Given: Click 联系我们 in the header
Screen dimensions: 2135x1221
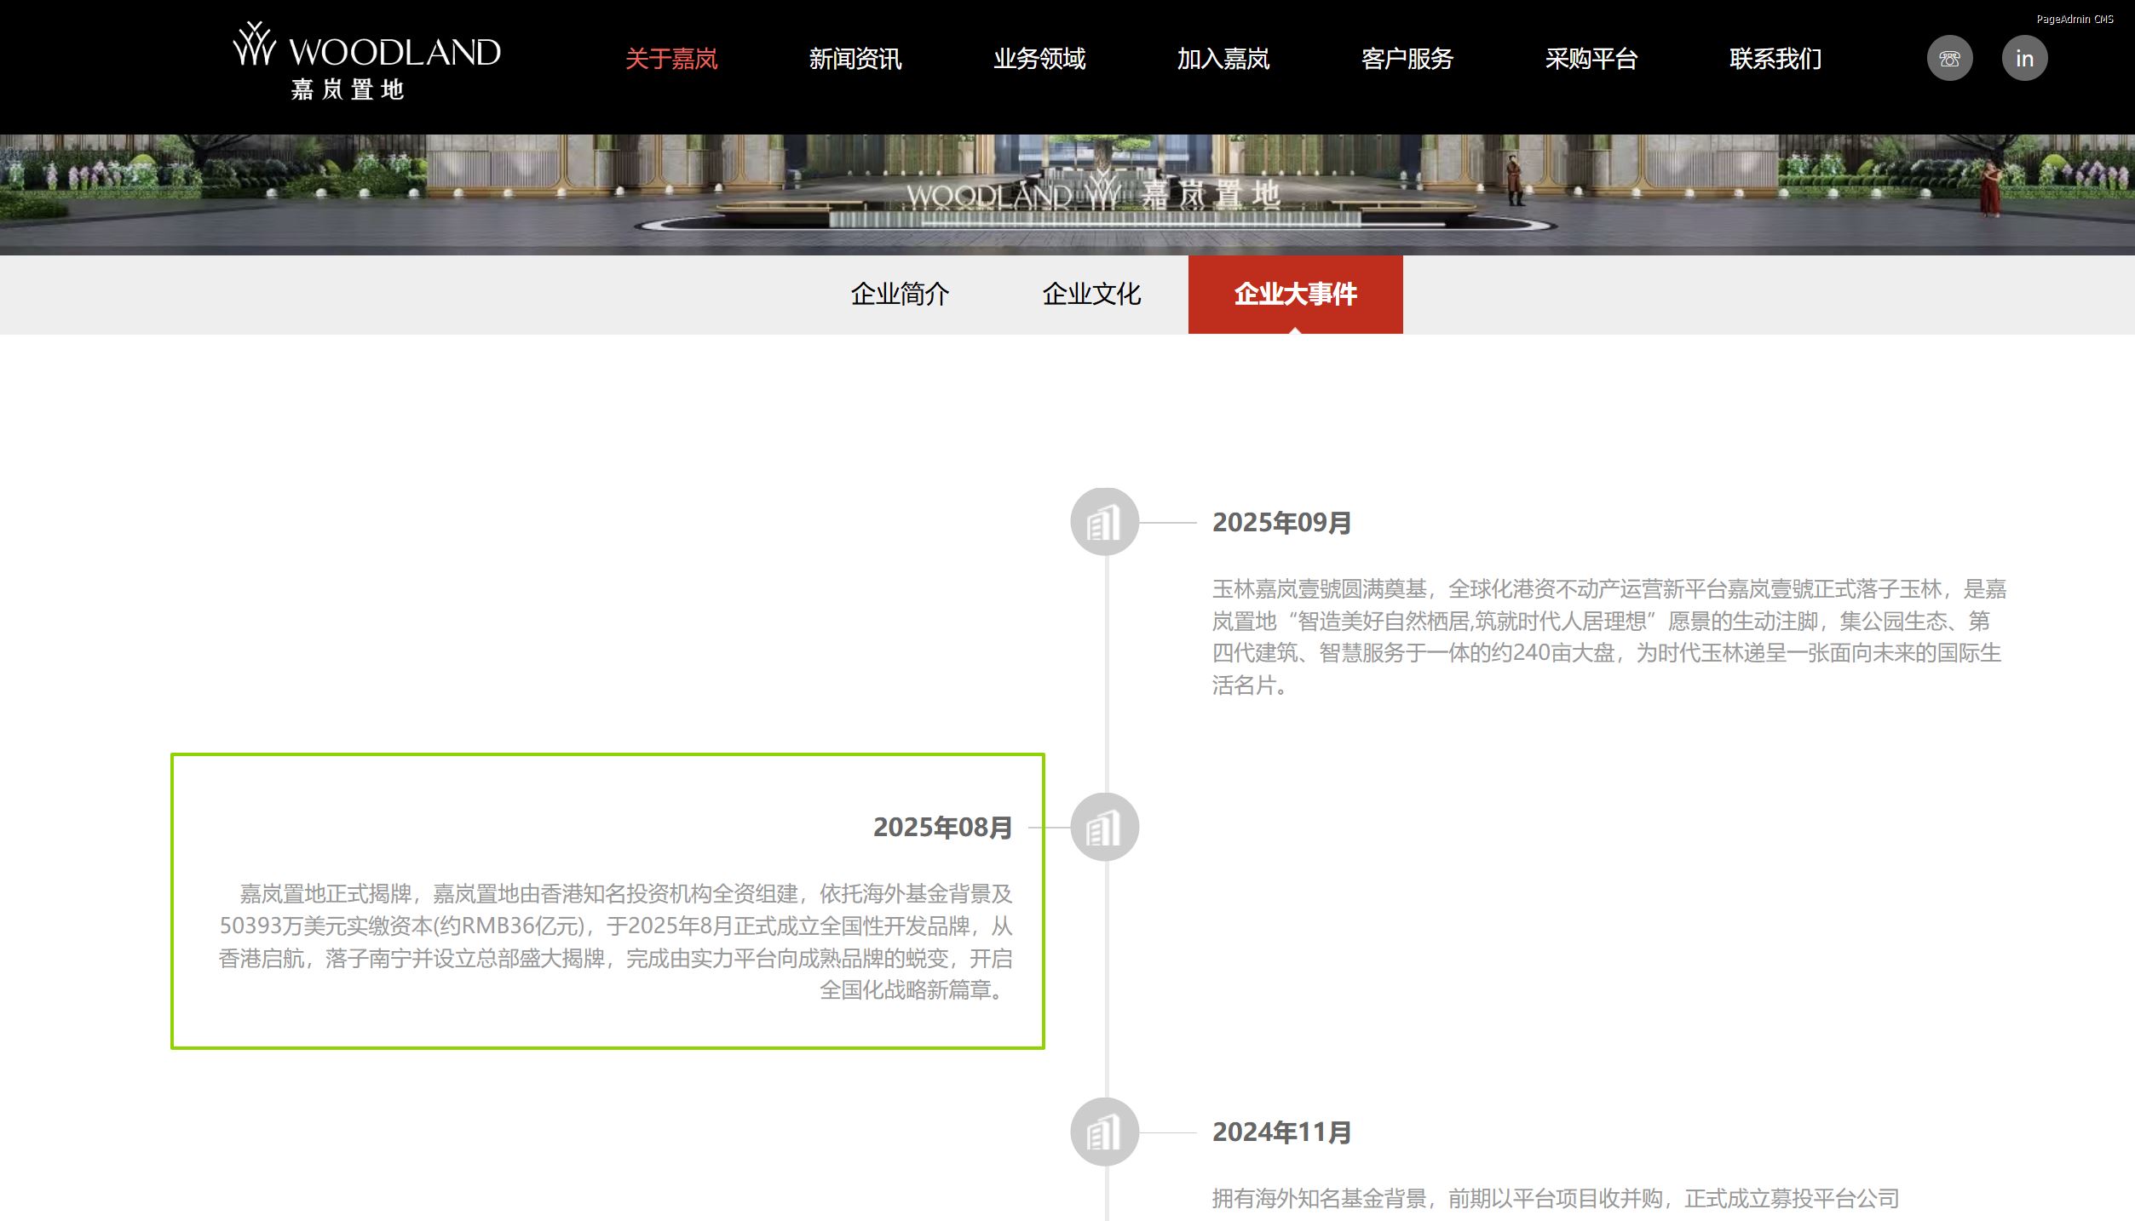Looking at the screenshot, I should tap(1775, 59).
